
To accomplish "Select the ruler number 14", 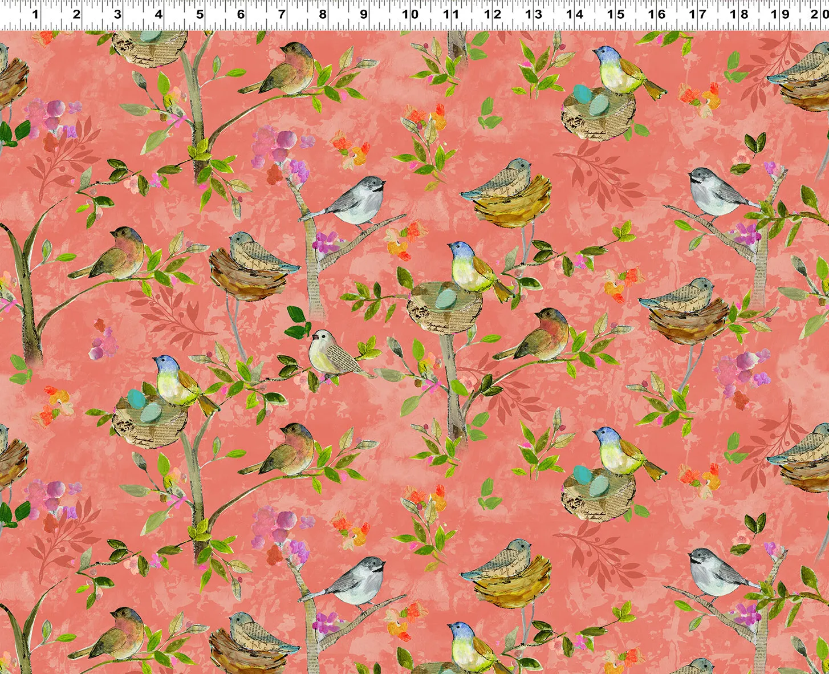I will point(575,14).
